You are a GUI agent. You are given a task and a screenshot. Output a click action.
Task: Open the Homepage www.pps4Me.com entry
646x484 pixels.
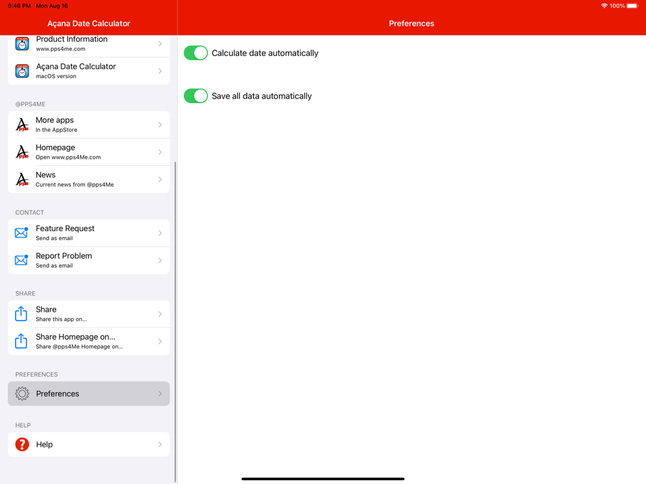pyautogui.click(x=89, y=152)
